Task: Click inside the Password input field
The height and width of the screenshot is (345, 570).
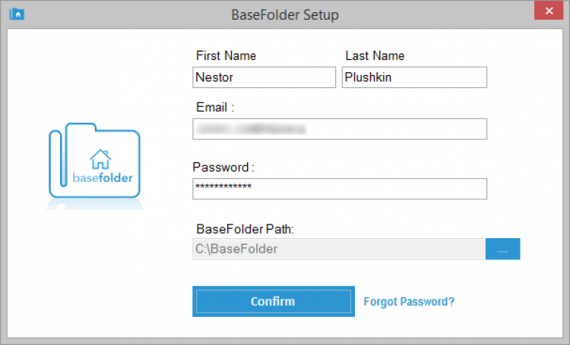Action: 340,188
